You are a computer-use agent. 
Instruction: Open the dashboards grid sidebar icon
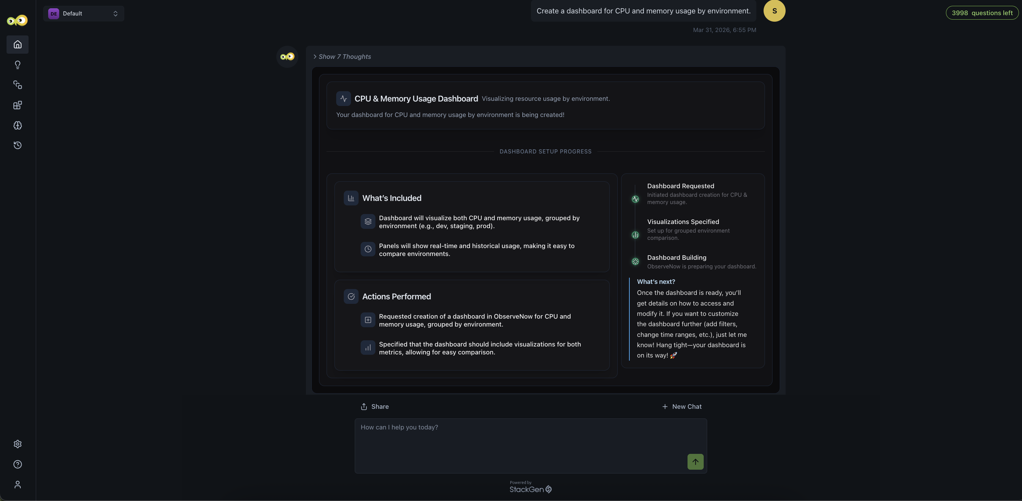coord(18,105)
